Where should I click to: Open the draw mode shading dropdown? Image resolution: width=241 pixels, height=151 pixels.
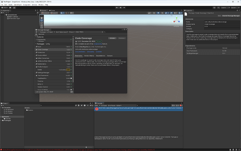tap(149, 13)
